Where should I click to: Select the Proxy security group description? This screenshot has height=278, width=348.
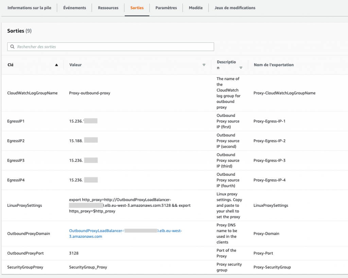229,267
